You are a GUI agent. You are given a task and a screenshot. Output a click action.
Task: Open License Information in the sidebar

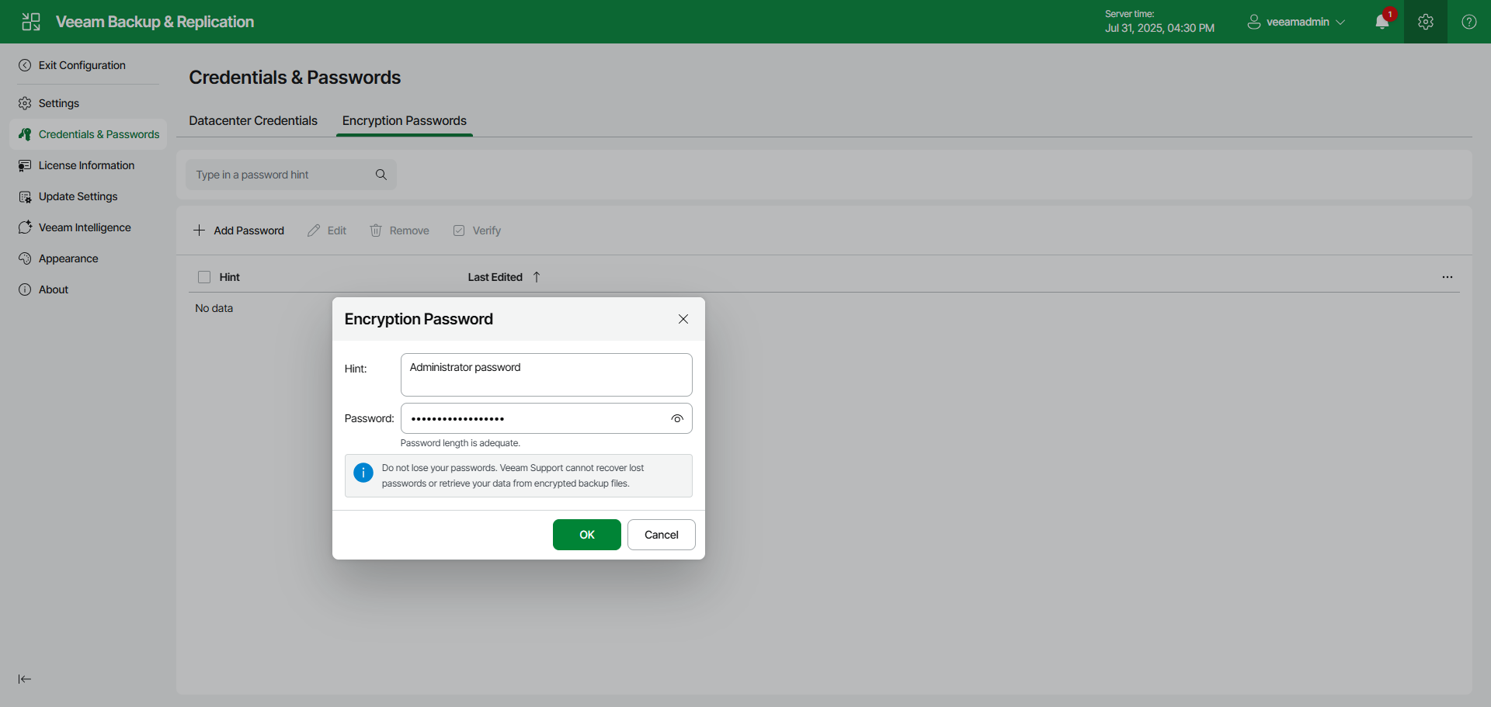(x=85, y=165)
